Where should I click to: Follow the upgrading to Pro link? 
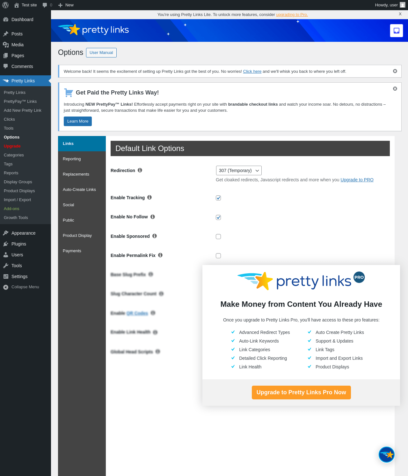coord(292,14)
